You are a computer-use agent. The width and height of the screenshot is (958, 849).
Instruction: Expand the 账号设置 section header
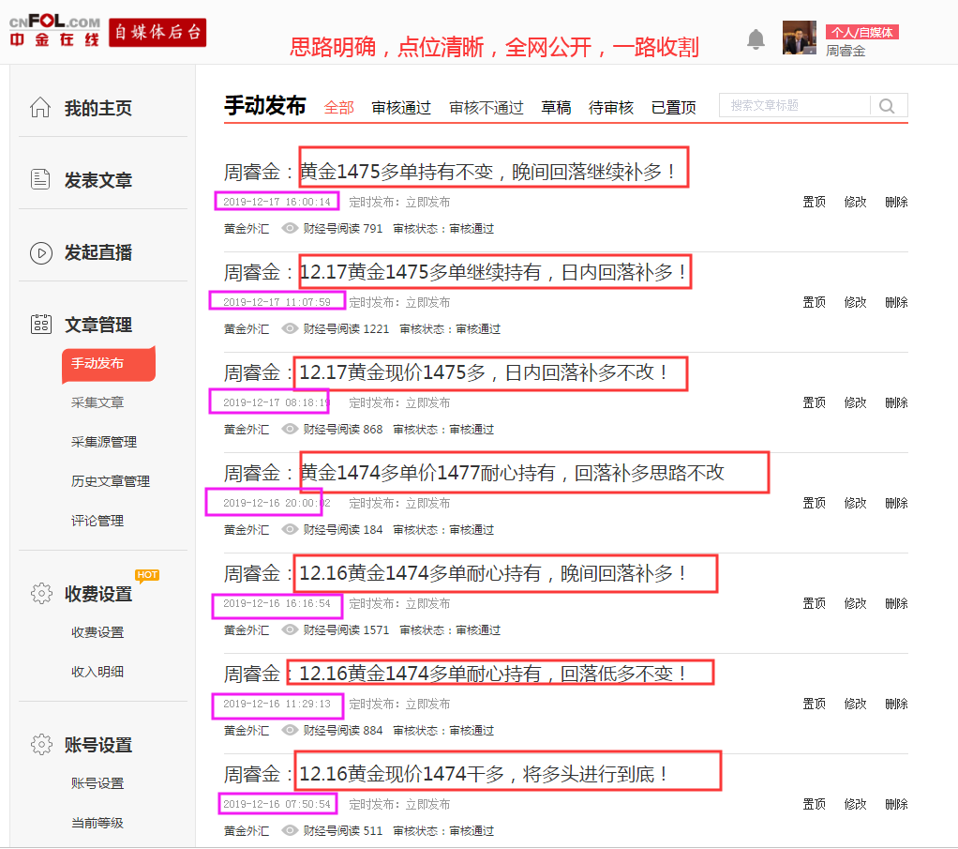tap(98, 745)
